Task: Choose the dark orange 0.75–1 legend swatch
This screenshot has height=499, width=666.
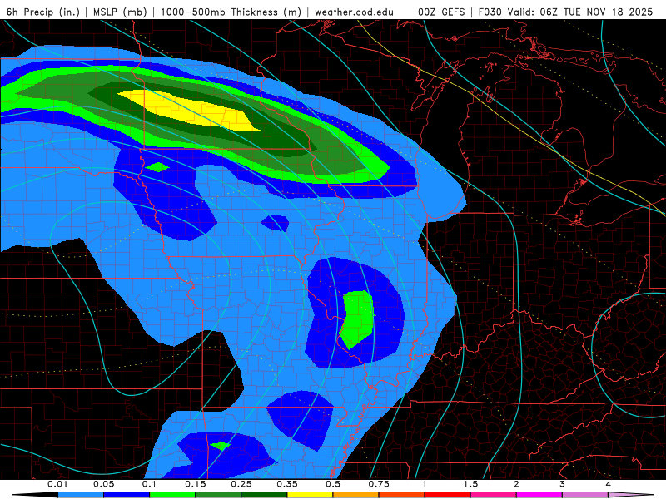Action: tap(402, 495)
